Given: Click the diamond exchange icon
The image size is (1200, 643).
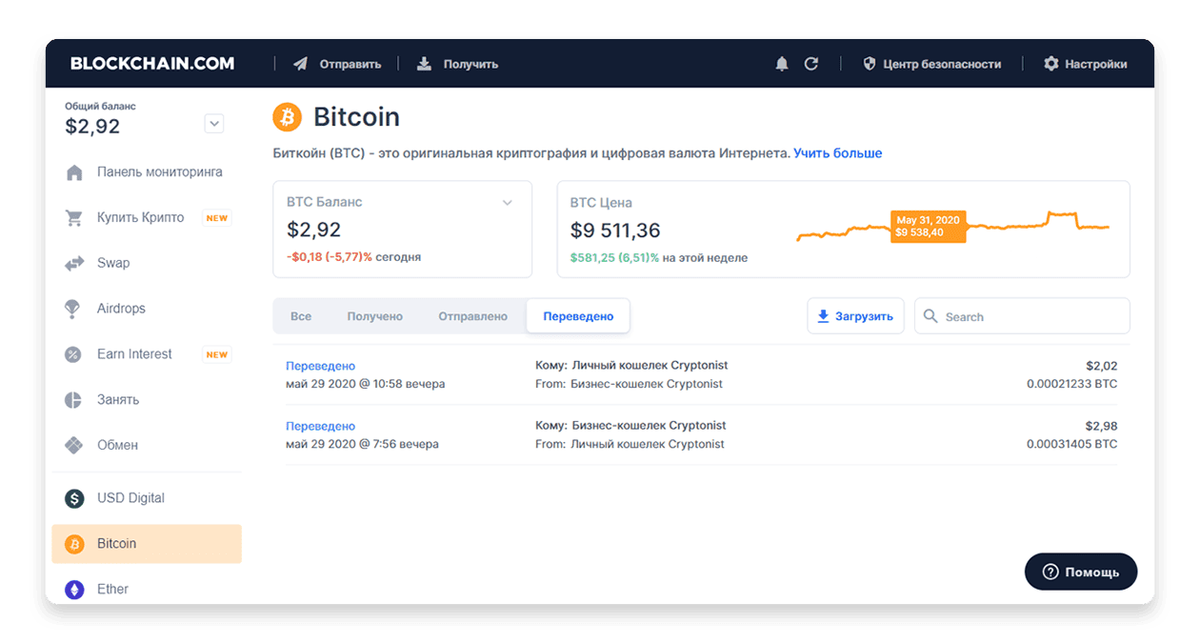Looking at the screenshot, I should [73, 445].
